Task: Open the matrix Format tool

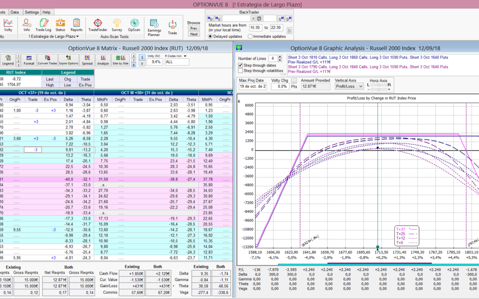Action: 29,60
